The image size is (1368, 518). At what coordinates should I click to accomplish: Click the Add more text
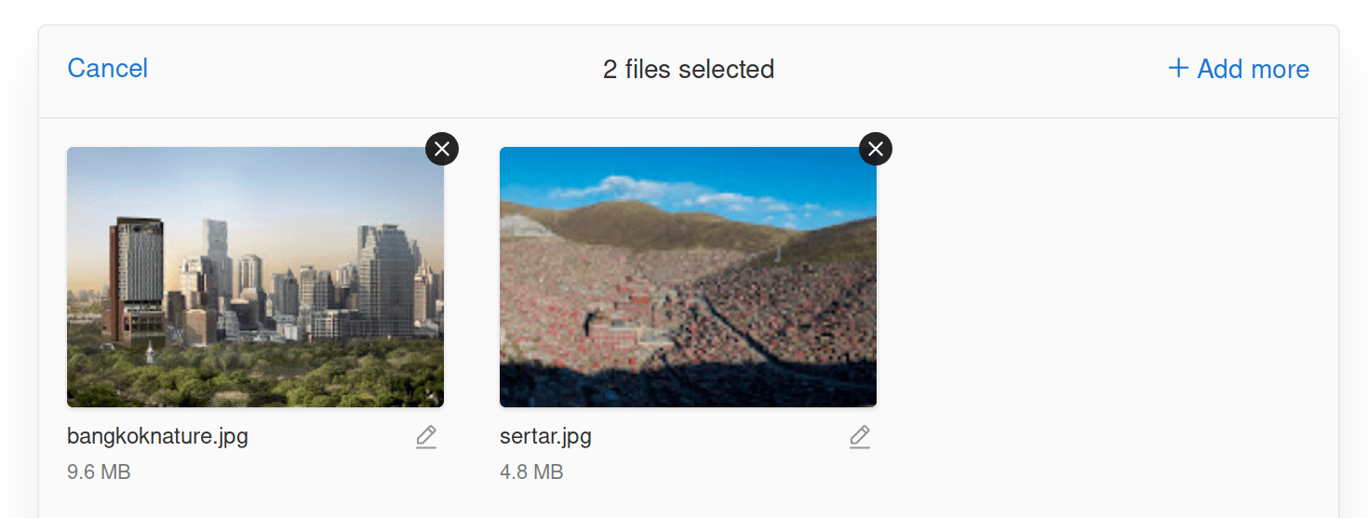click(1253, 69)
